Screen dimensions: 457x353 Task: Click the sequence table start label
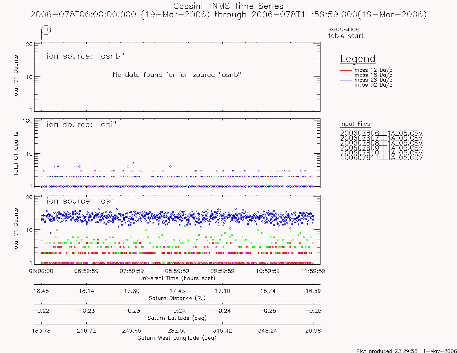click(346, 32)
